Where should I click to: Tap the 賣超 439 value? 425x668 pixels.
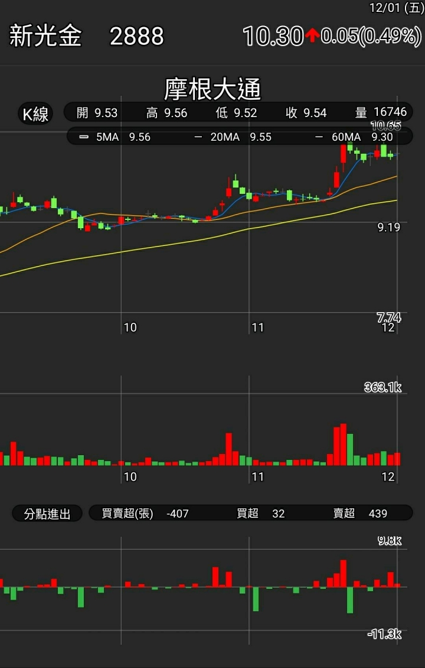(360, 513)
